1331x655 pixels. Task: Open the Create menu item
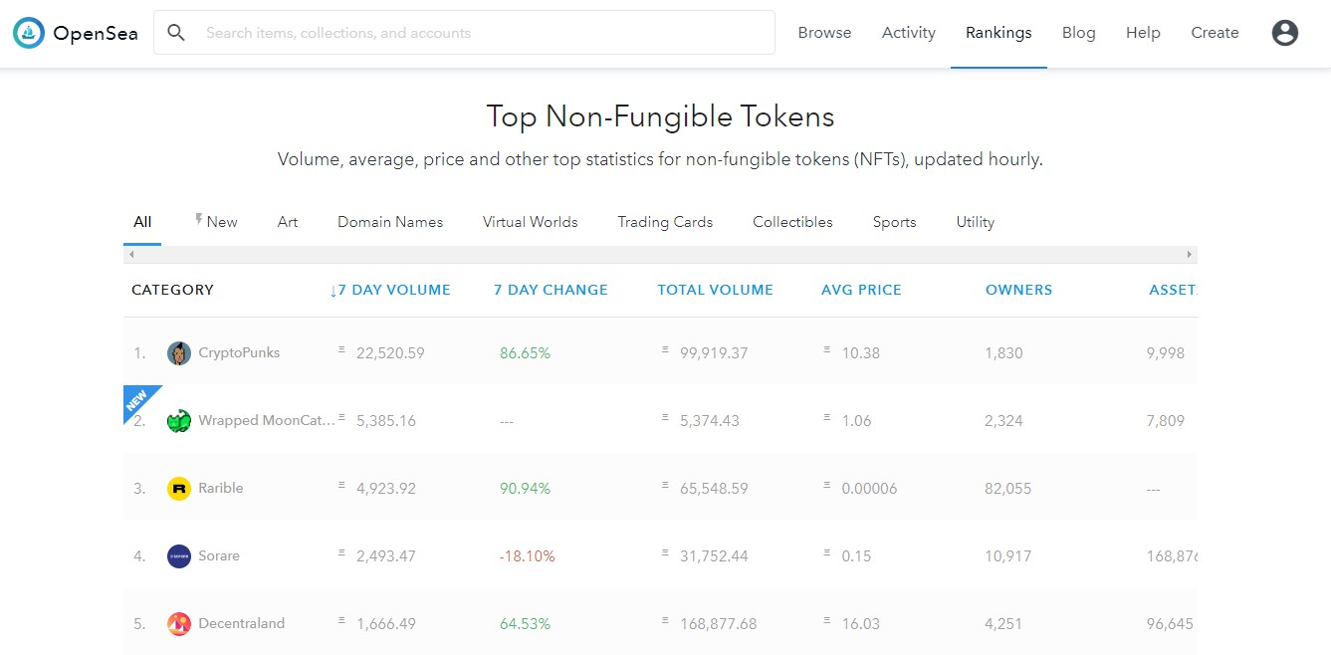pos(1215,33)
